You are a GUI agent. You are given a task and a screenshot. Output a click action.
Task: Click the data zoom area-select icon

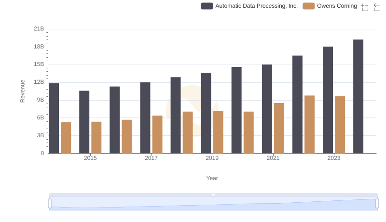tap(365, 7)
